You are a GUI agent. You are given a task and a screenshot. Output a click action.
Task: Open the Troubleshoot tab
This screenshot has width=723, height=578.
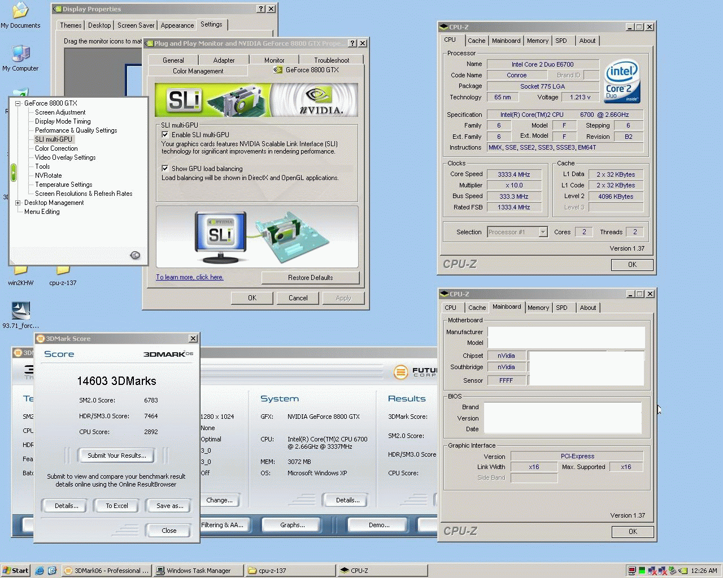coord(332,60)
